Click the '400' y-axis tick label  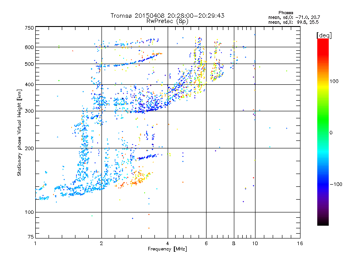tap(30, 85)
